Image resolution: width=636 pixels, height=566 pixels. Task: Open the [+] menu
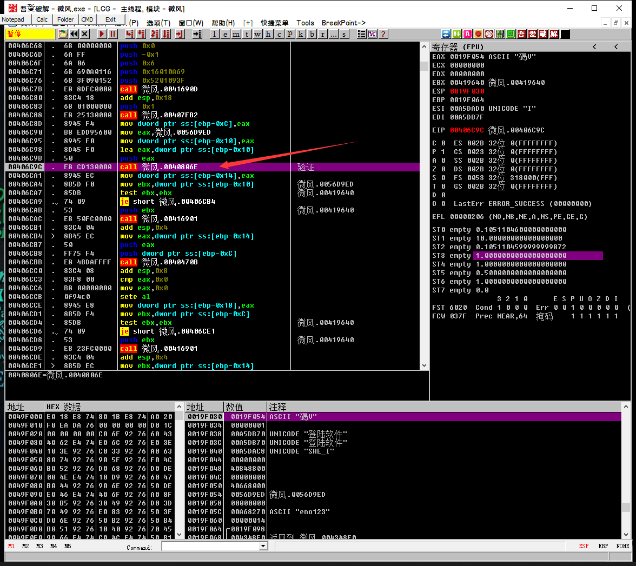[248, 23]
